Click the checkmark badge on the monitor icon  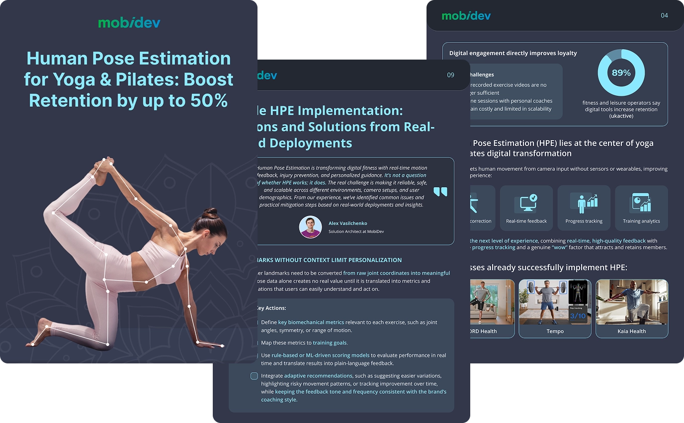(x=533, y=198)
